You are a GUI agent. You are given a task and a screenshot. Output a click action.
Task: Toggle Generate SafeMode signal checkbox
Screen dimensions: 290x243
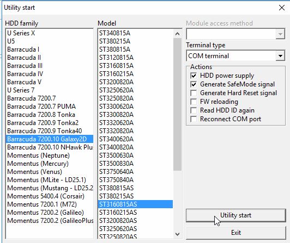194,84
